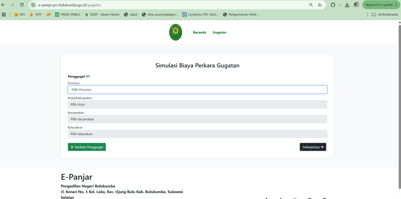Go back with the browser back arrow
The width and height of the screenshot is (401, 199).
click(4, 5)
